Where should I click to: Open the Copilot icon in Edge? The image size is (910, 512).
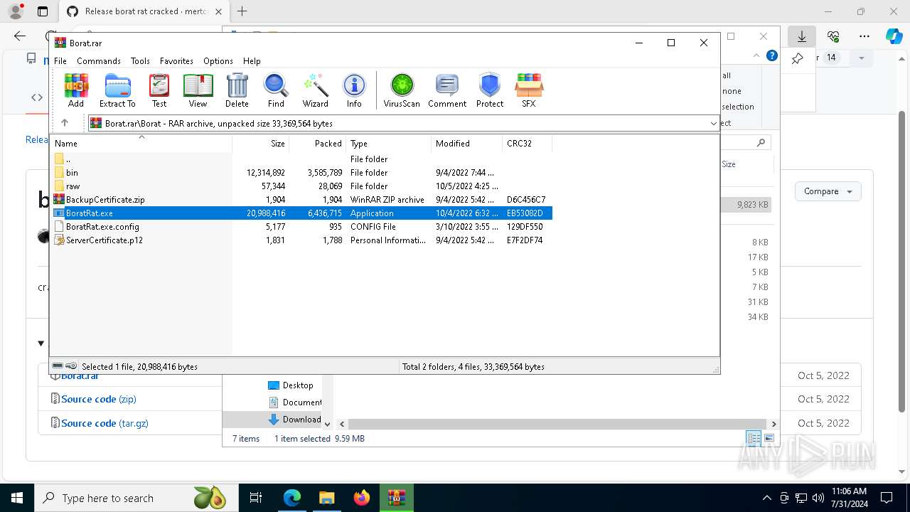tap(894, 36)
